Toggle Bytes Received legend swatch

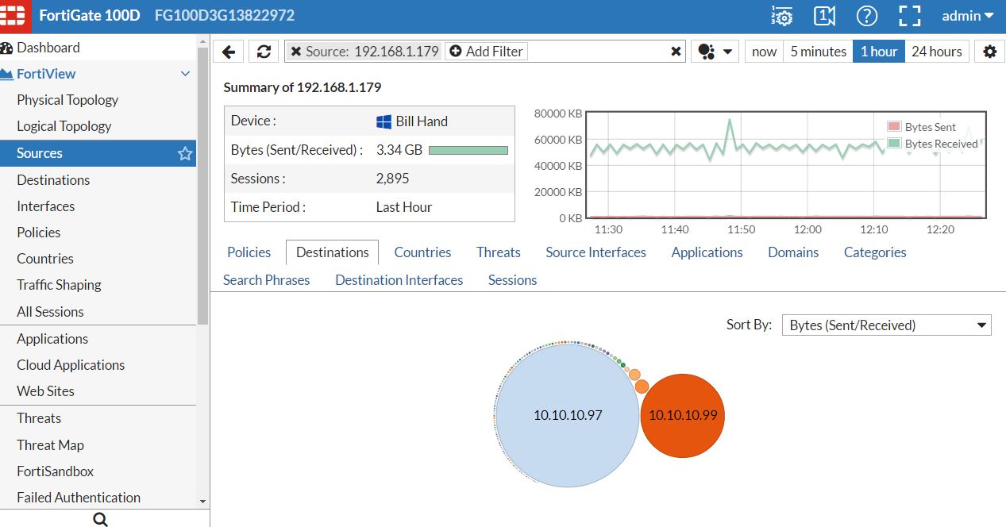coord(894,144)
